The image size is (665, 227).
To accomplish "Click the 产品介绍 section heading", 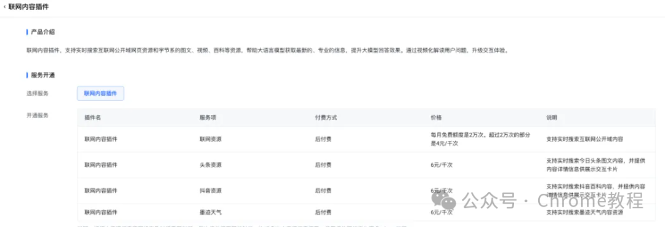I will coord(43,32).
